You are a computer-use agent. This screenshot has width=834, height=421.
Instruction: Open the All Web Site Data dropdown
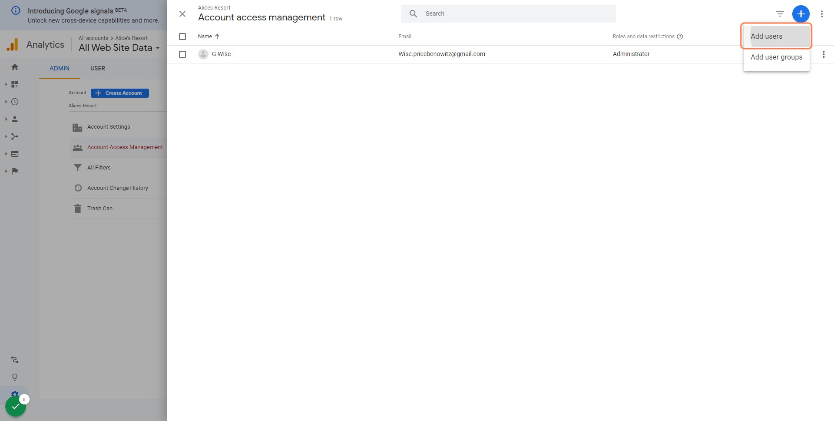(119, 48)
